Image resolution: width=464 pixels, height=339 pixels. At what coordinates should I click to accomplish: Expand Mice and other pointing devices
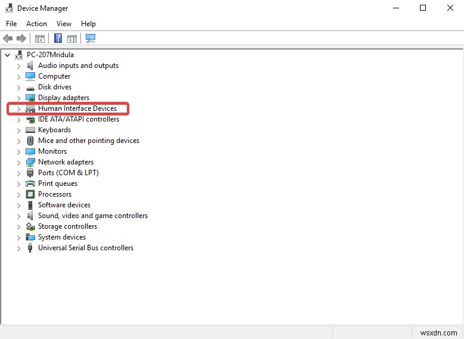[18, 141]
